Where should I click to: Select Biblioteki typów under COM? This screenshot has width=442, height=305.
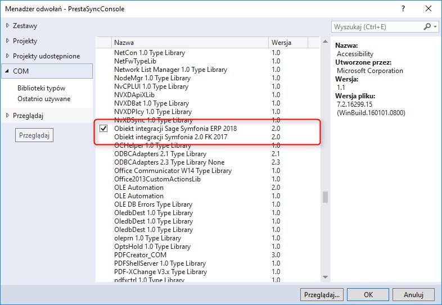[x=41, y=88]
